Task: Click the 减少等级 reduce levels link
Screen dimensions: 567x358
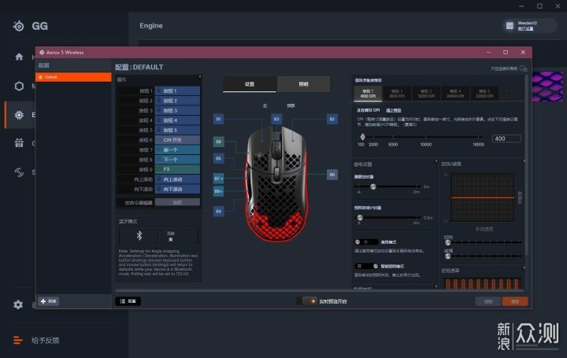Action: tap(394, 110)
